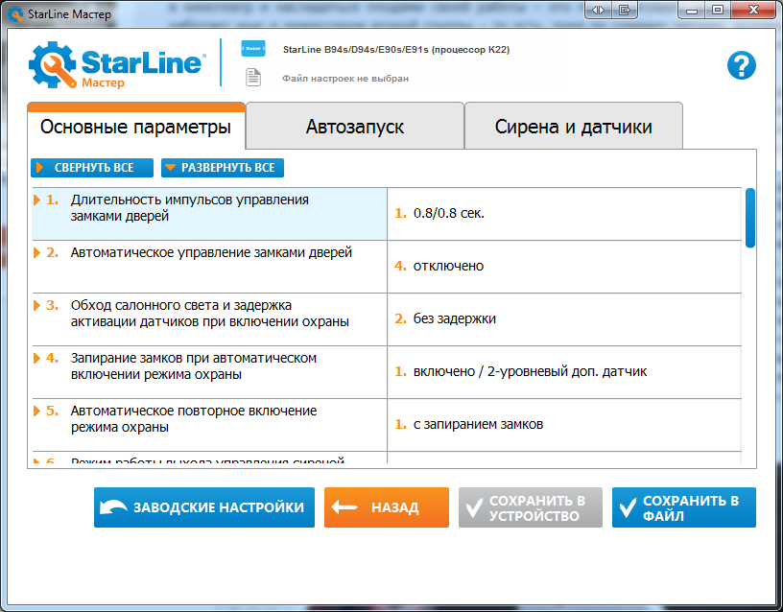The image size is (783, 612).
Task: Click the StarLine Мастер gear logo
Action: click(52, 65)
